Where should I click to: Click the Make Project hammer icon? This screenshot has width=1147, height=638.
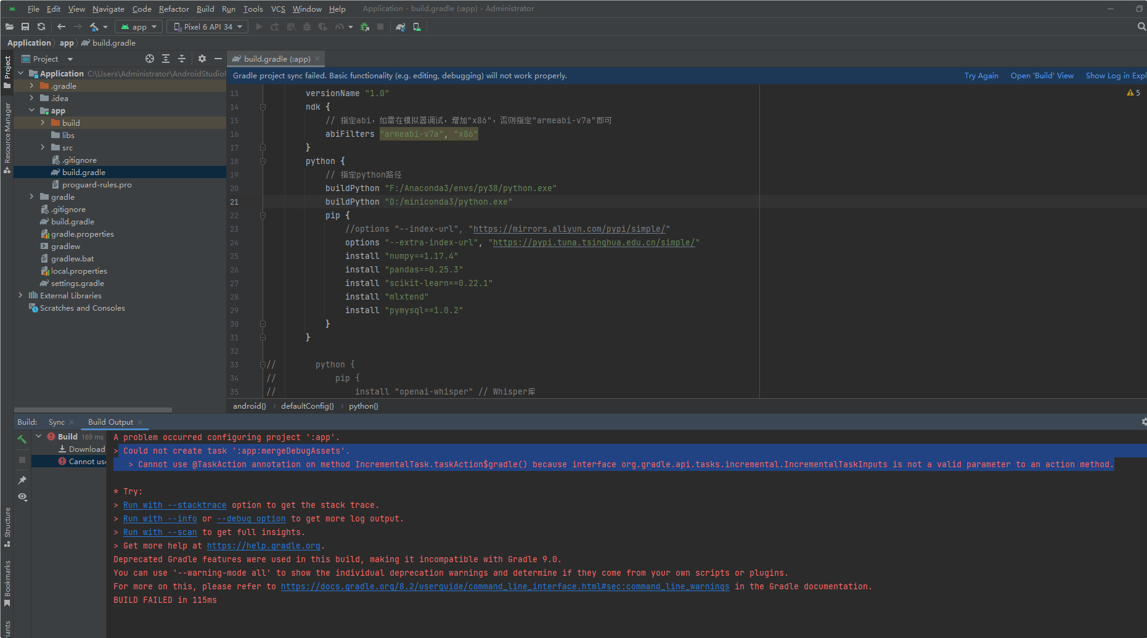[94, 27]
